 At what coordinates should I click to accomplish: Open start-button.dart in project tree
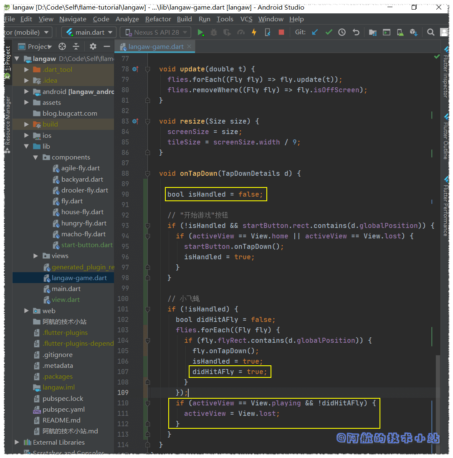(x=86, y=245)
